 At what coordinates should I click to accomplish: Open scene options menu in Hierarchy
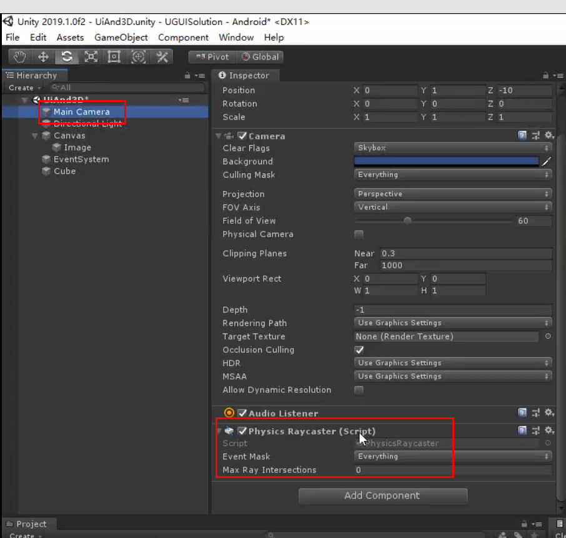click(184, 100)
